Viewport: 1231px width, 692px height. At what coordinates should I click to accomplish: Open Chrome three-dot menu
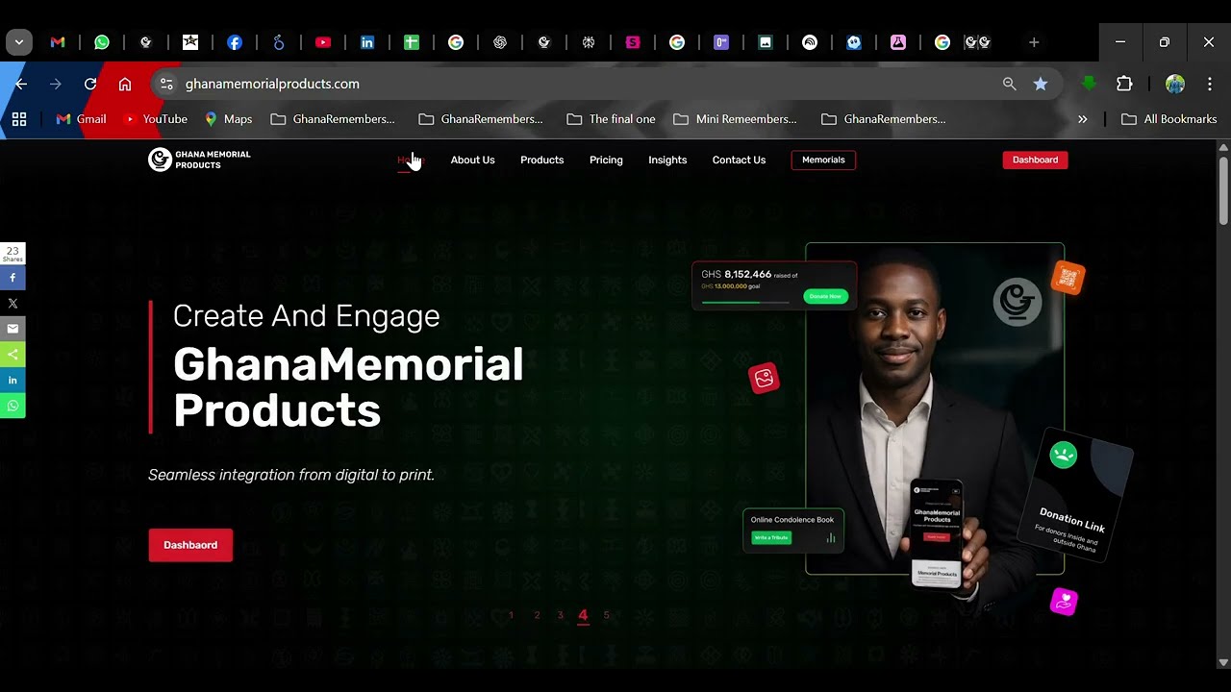1209,84
